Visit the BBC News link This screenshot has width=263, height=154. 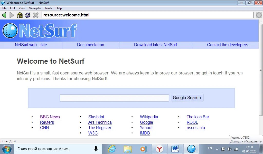tap(50, 117)
